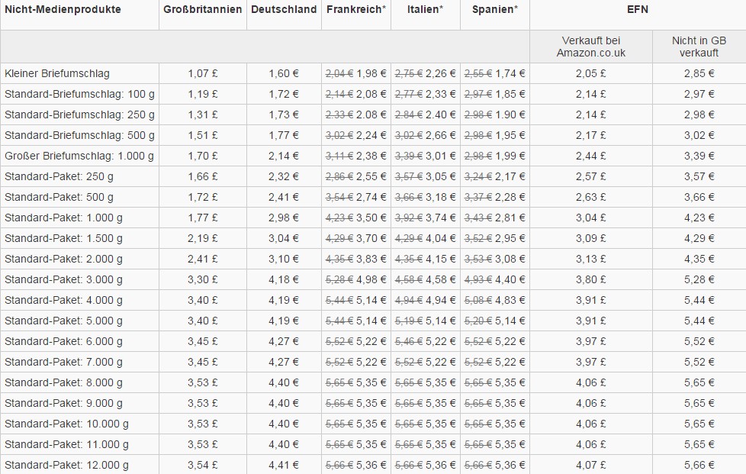Click the 1,31 £ Großbritannien value
Screen dimensions: 746x474
[x=203, y=114]
